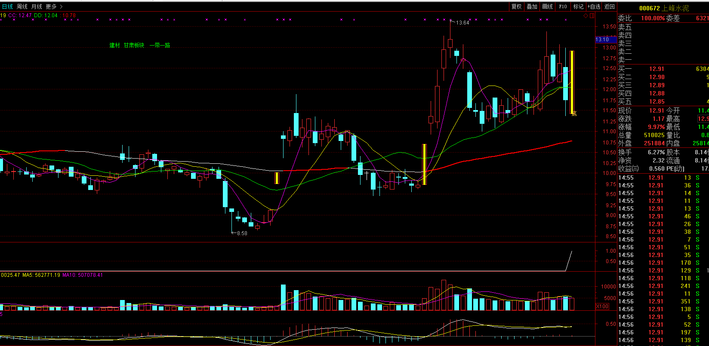Click the tick row with volume 170
The height and width of the screenshot is (346, 709).
663,263
